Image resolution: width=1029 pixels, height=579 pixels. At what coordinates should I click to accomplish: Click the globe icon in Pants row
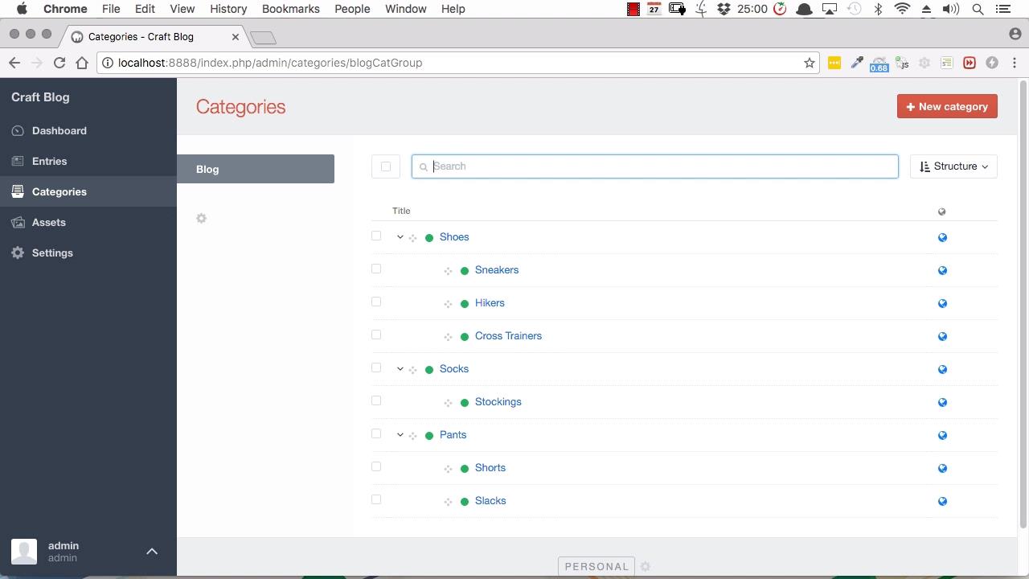(x=942, y=435)
